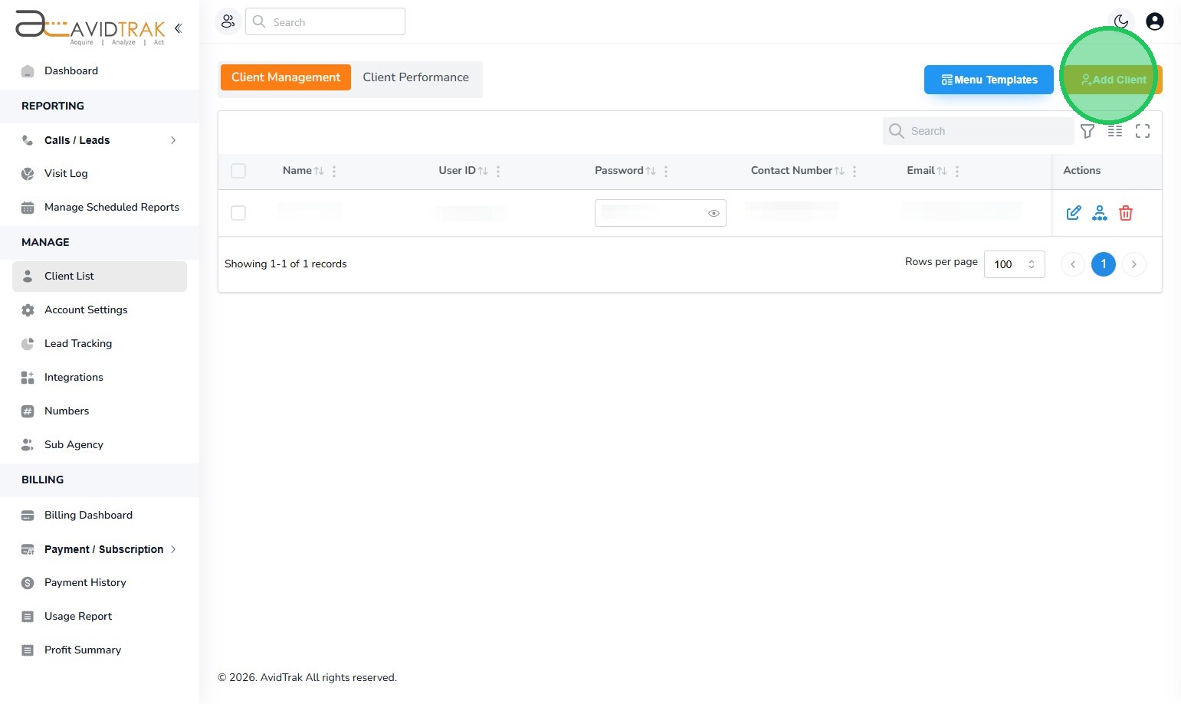Tick the select-all checkbox in the table header
Viewport: 1181px width, 704px height.
click(x=238, y=171)
